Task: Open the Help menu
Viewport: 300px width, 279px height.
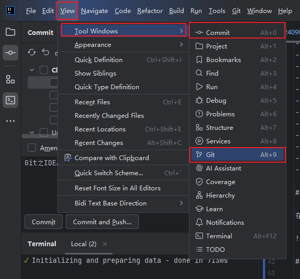Action: coord(285,11)
